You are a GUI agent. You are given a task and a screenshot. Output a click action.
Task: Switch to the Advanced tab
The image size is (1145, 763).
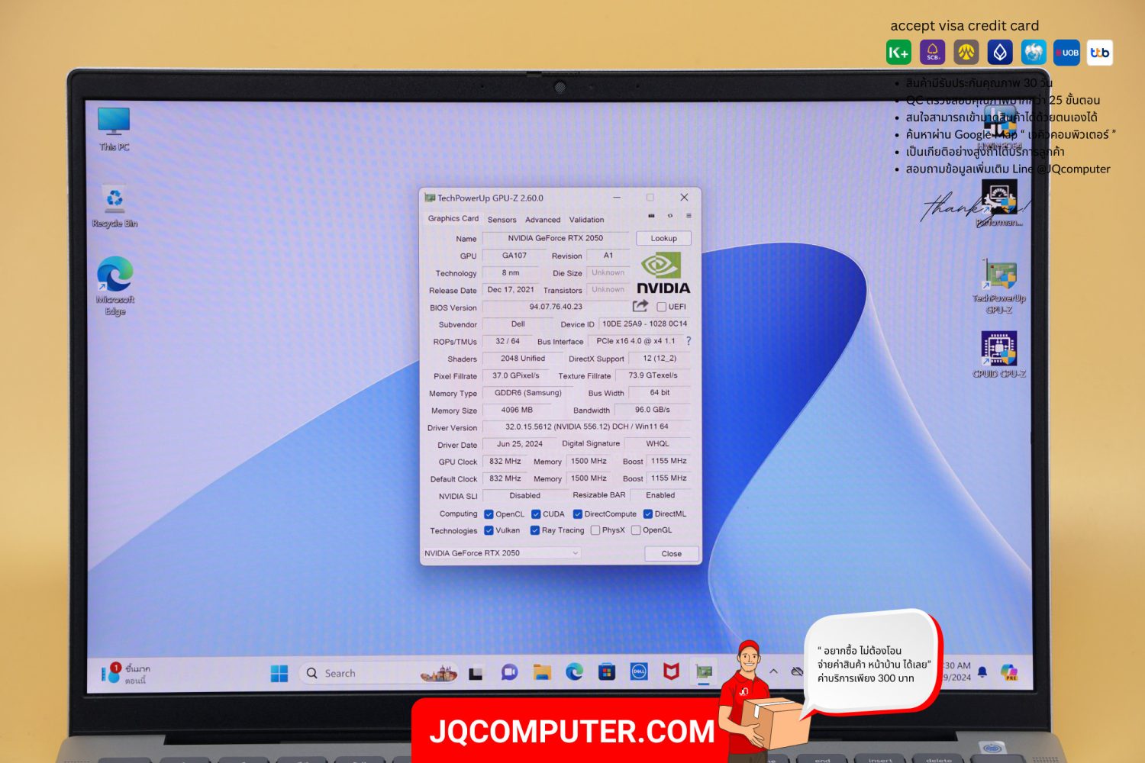coord(543,220)
